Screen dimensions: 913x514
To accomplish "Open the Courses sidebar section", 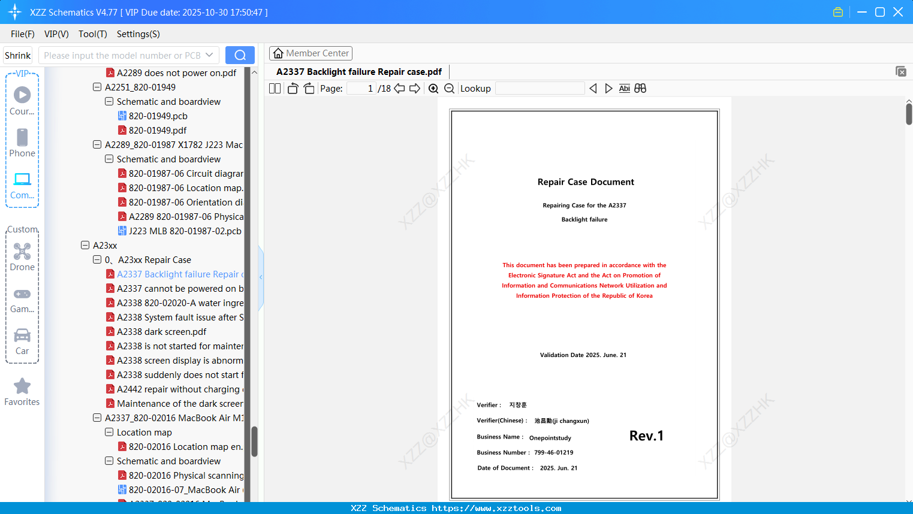I will (22, 101).
